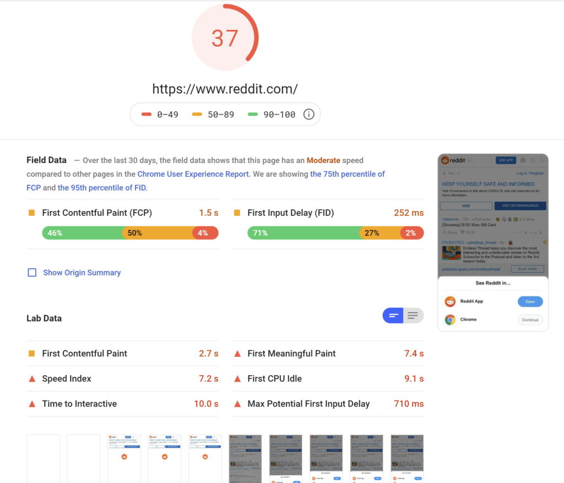Image resolution: width=564 pixels, height=483 pixels.
Task: Open the sixth filmstrip thumbnail frame
Action: [245, 459]
